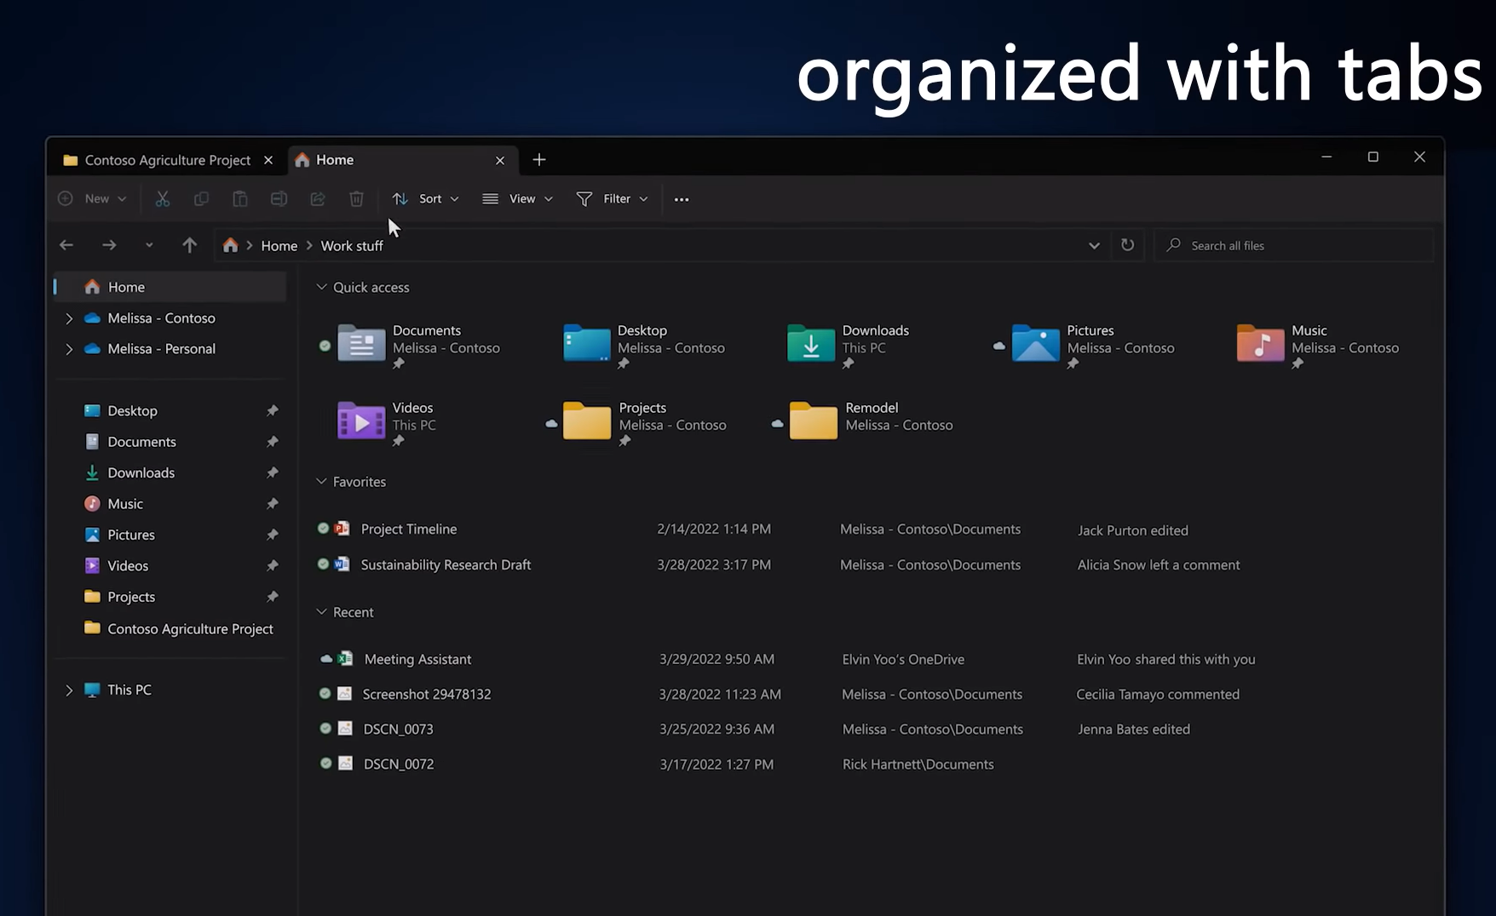The height and width of the screenshot is (916, 1496).
Task: Open the View options dropdown
Action: click(518, 199)
